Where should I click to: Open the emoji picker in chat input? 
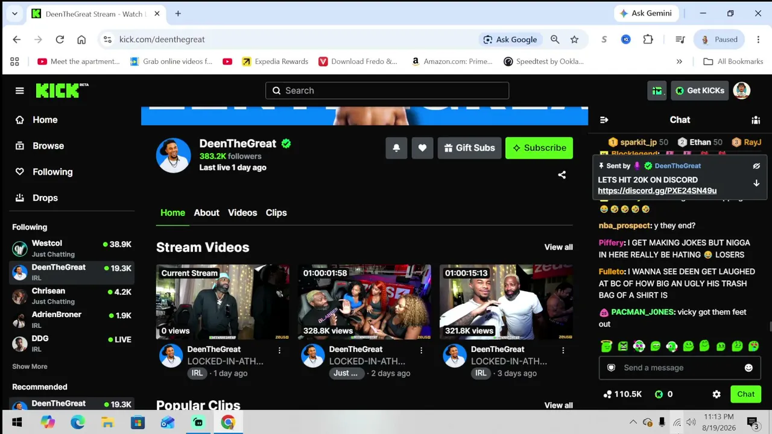coord(748,368)
